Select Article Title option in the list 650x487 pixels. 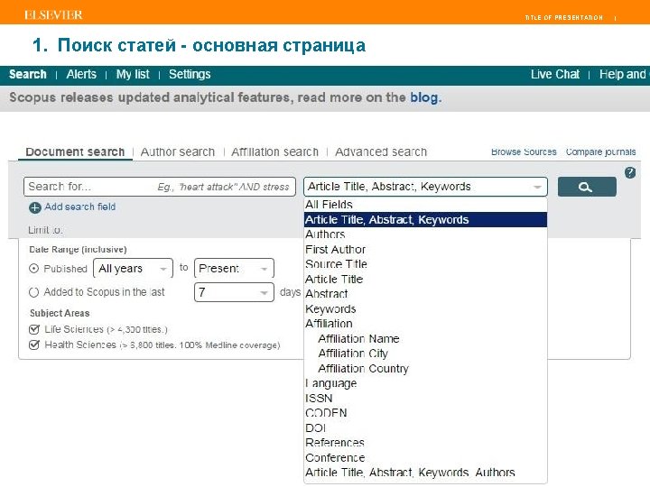(x=425, y=279)
